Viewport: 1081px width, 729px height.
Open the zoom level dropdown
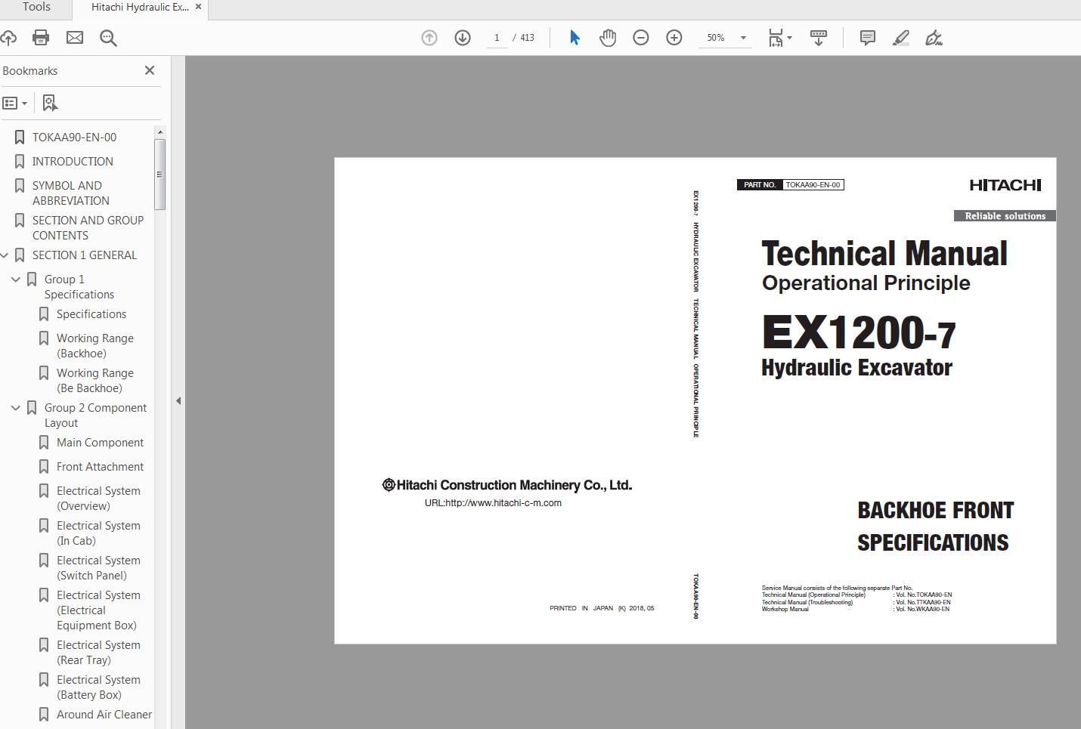pos(743,38)
